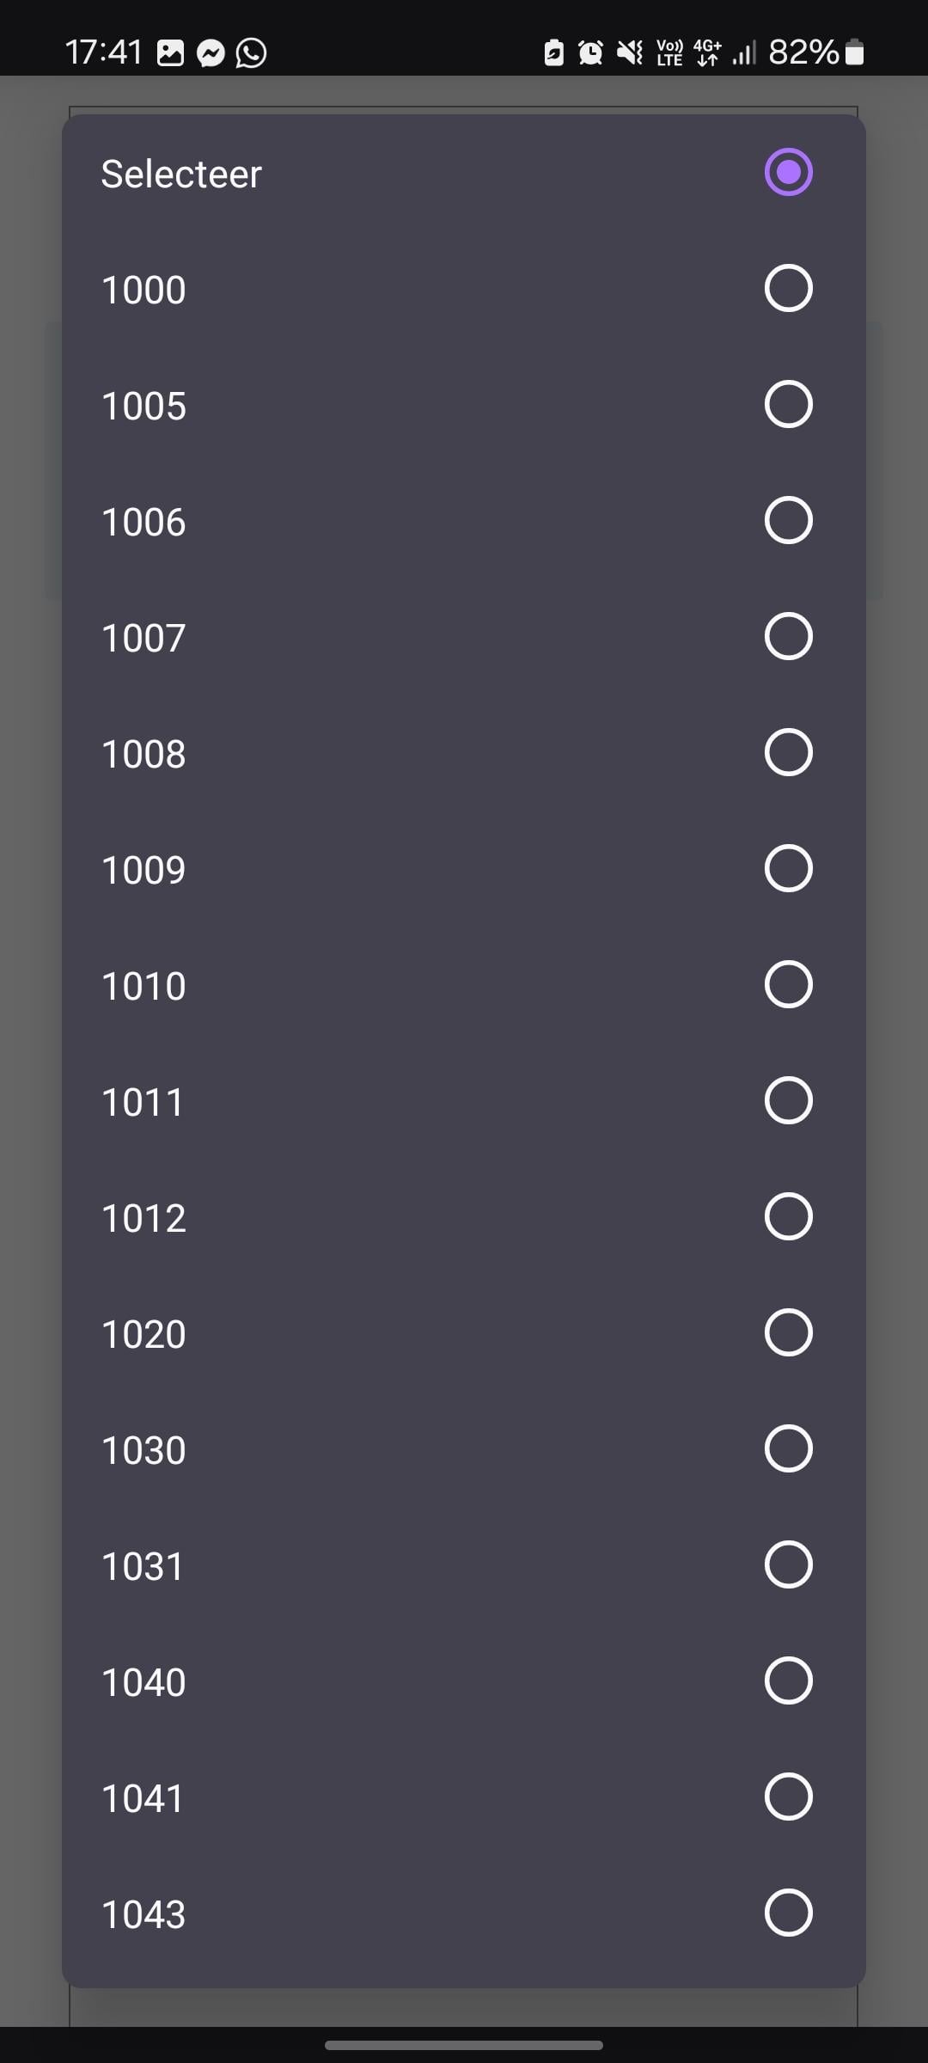Tap the bottom navigation gesture handle
This screenshot has width=928, height=2063.
464,2045
